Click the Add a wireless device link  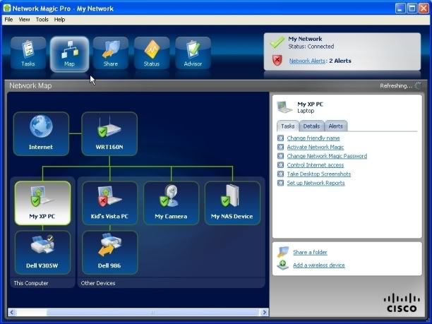click(319, 265)
